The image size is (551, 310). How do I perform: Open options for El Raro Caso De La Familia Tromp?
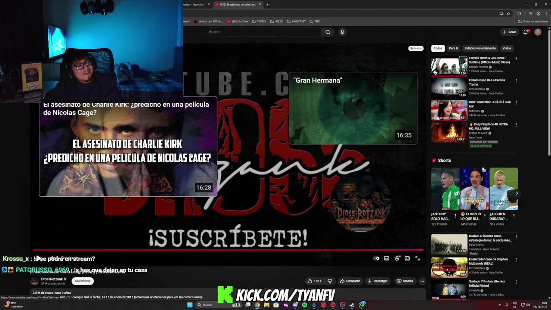tap(516, 81)
